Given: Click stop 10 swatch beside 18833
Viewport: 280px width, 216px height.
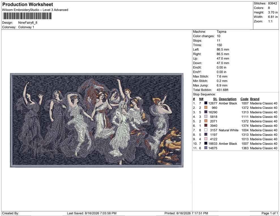Looking at the screenshot, I should (x=206, y=143).
